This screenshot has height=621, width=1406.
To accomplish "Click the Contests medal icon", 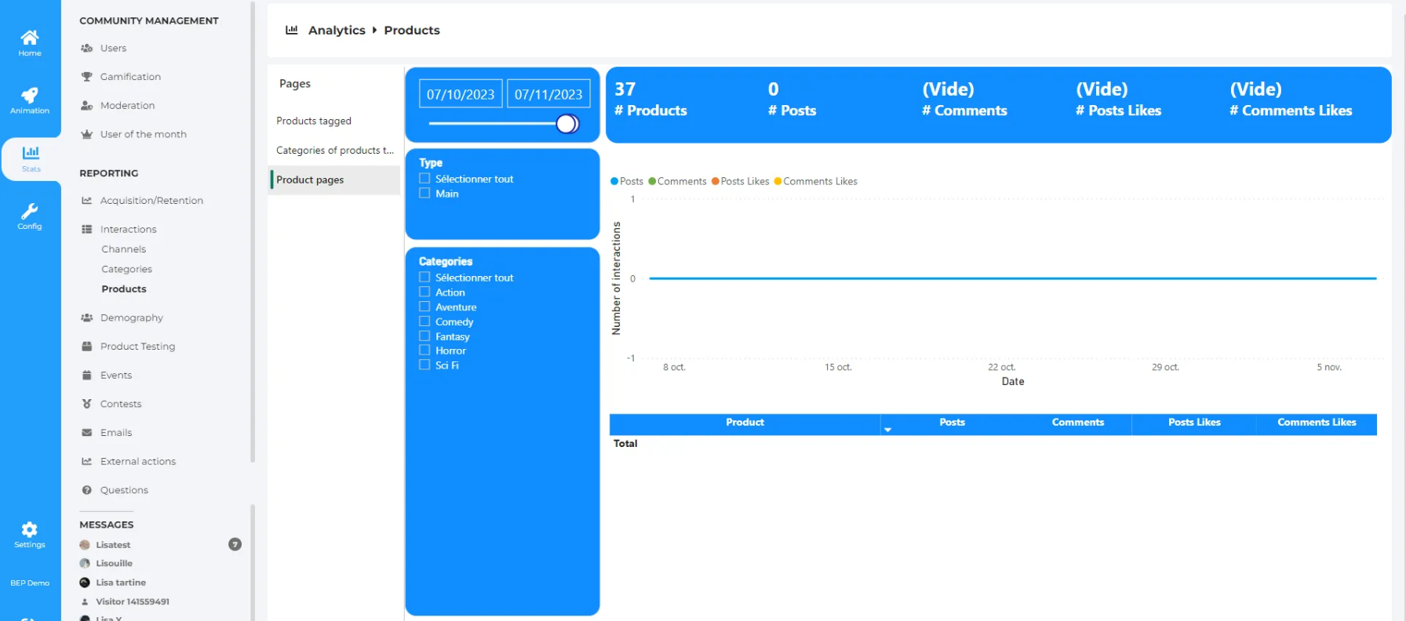I will [87, 404].
